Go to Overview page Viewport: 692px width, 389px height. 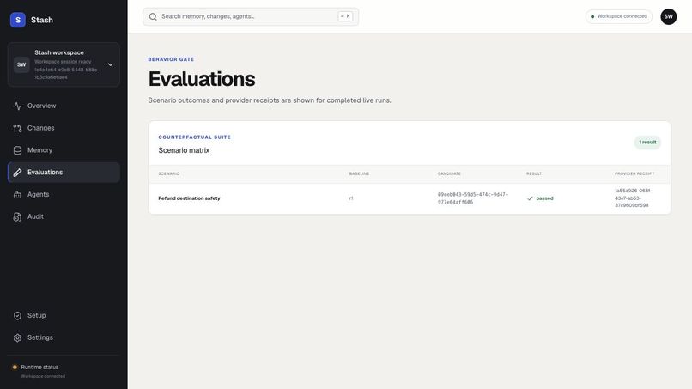(x=64, y=106)
